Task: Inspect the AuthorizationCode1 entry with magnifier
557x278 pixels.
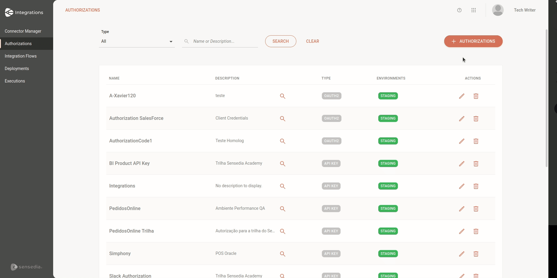Action: click(282, 141)
